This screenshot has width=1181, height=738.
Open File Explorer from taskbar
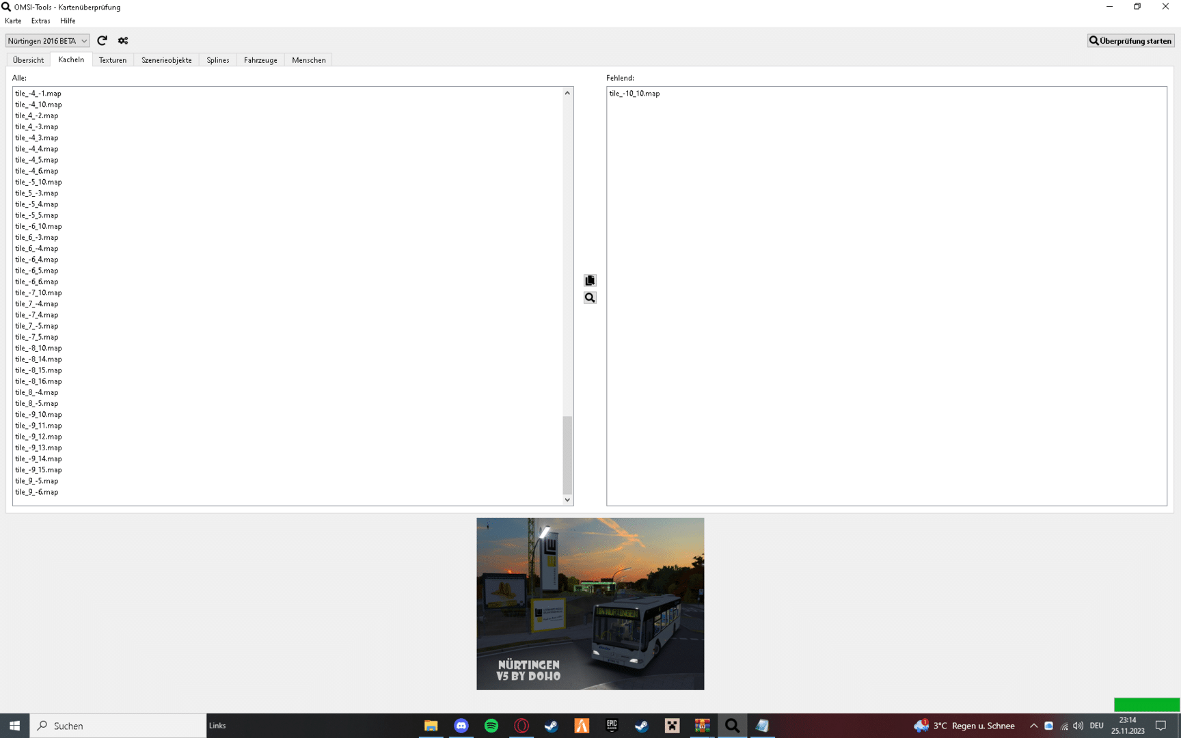(x=431, y=726)
